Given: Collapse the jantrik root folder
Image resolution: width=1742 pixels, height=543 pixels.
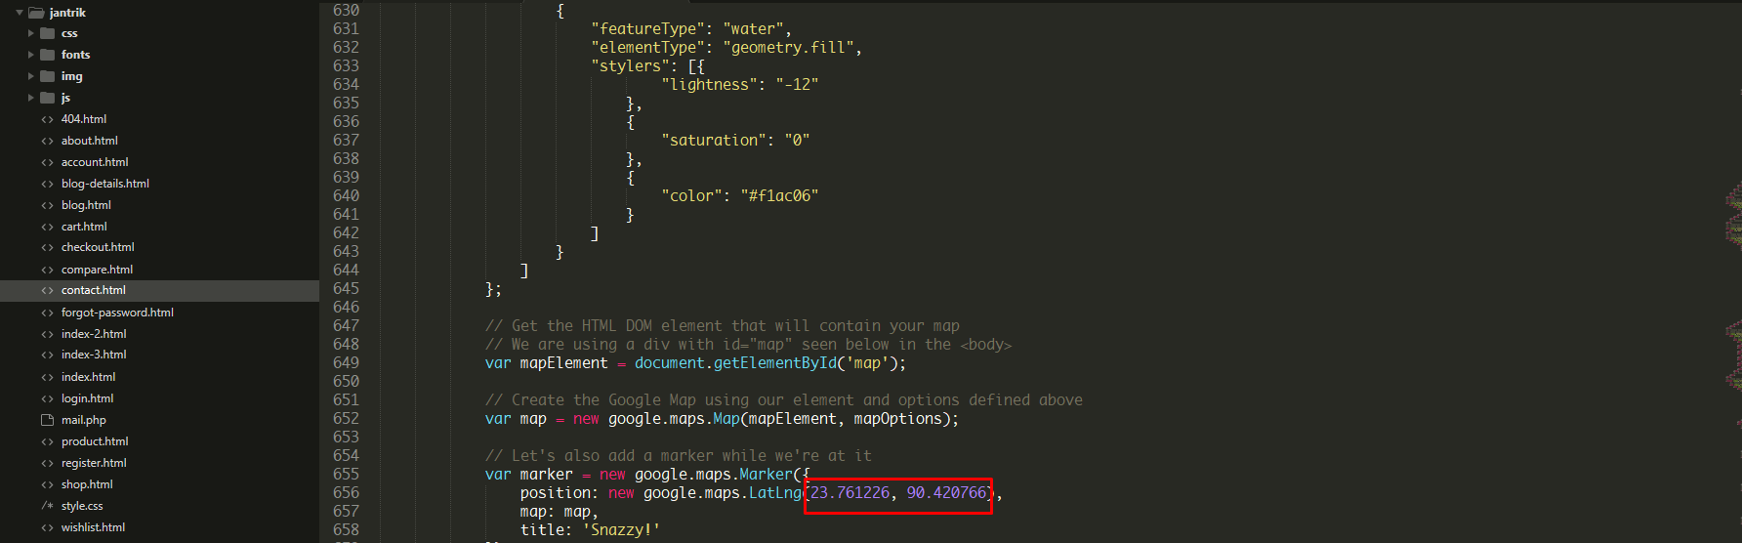Looking at the screenshot, I should tap(20, 13).
